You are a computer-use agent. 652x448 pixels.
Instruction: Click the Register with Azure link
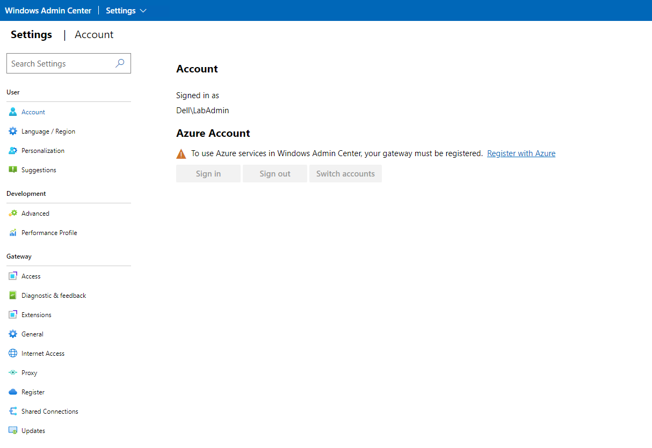521,153
